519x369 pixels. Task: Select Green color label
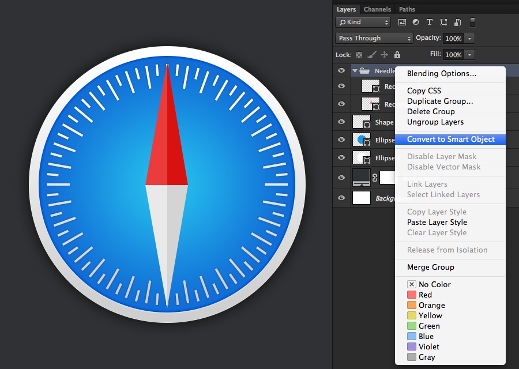[450, 326]
